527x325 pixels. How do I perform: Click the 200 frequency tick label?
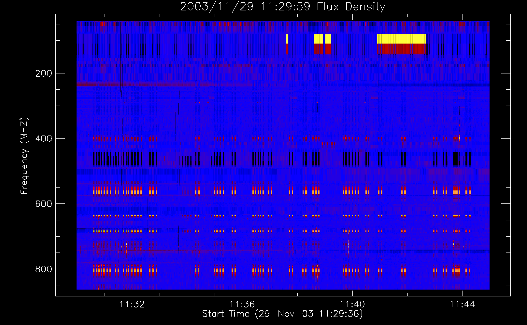coord(44,73)
